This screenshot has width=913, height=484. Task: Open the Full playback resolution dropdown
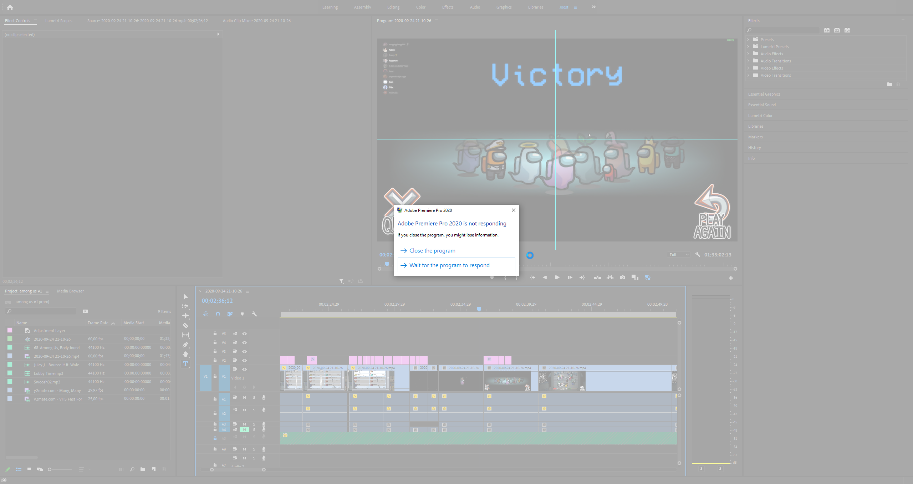pos(679,255)
